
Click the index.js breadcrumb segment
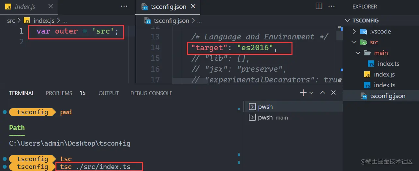44,21
